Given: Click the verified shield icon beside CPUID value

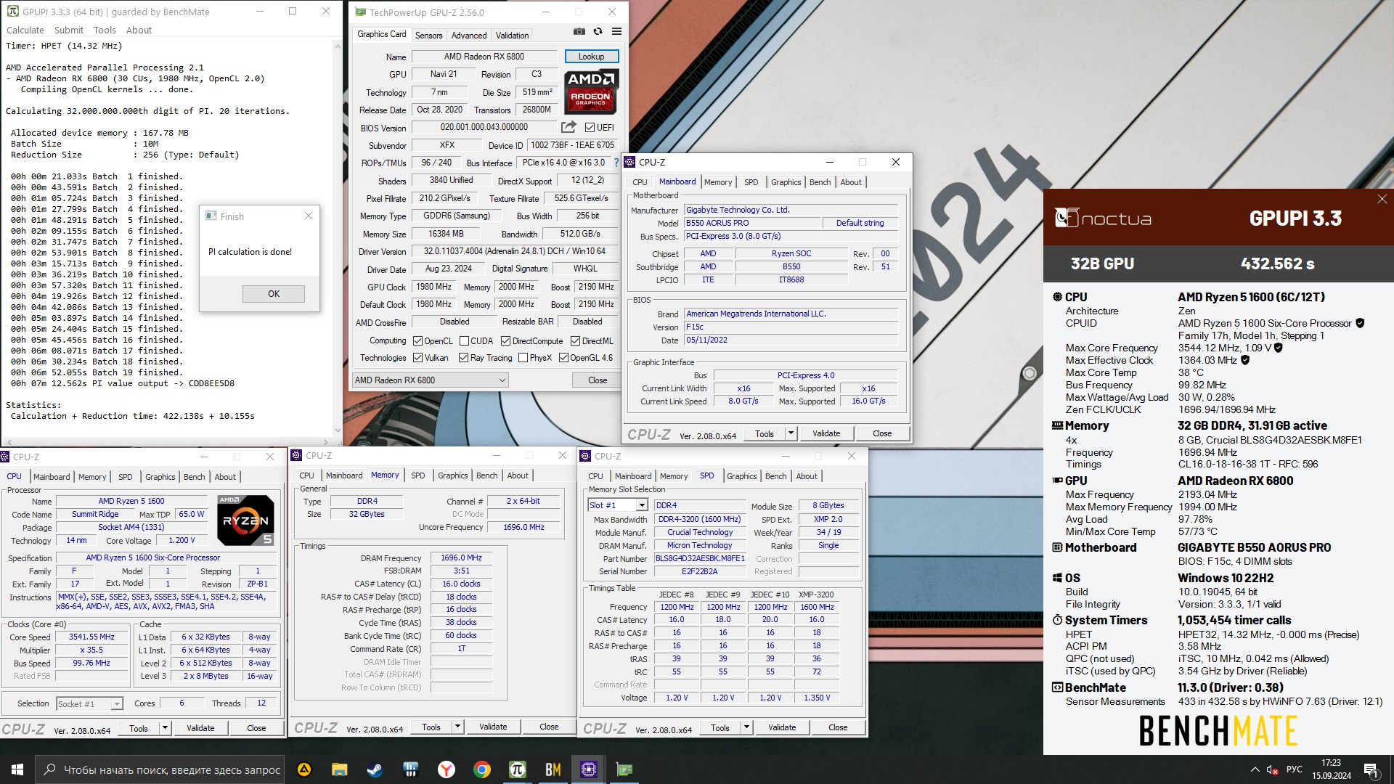Looking at the screenshot, I should 1360,323.
